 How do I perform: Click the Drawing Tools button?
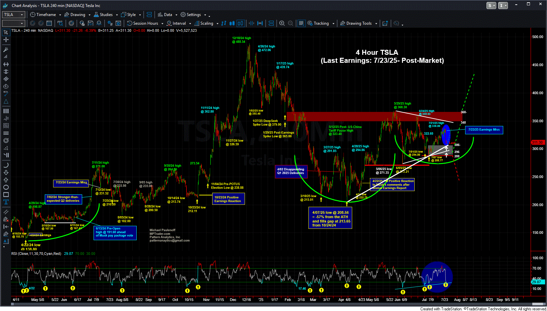[x=356, y=23]
